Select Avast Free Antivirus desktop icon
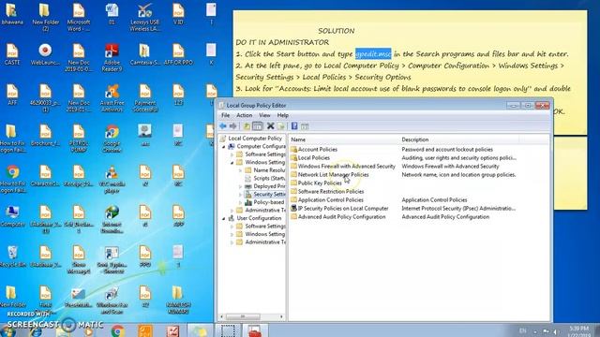Screen dimensions: 600x337 [x=112, y=97]
